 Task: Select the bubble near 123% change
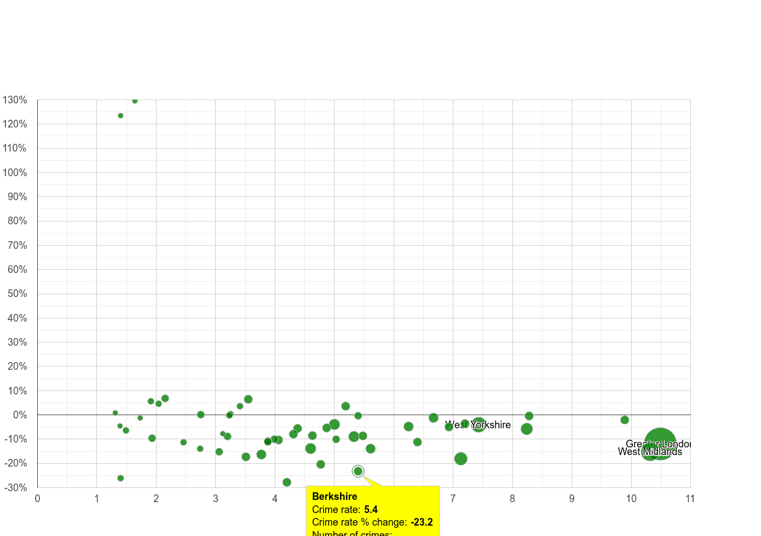120,116
